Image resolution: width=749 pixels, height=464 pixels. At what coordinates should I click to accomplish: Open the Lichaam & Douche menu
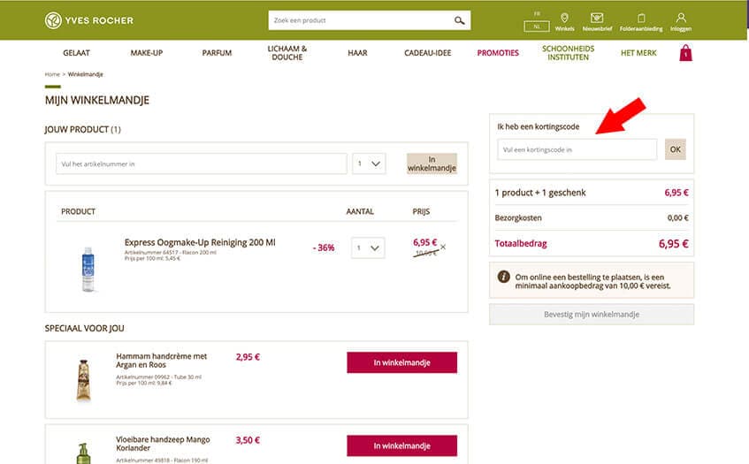pos(287,53)
